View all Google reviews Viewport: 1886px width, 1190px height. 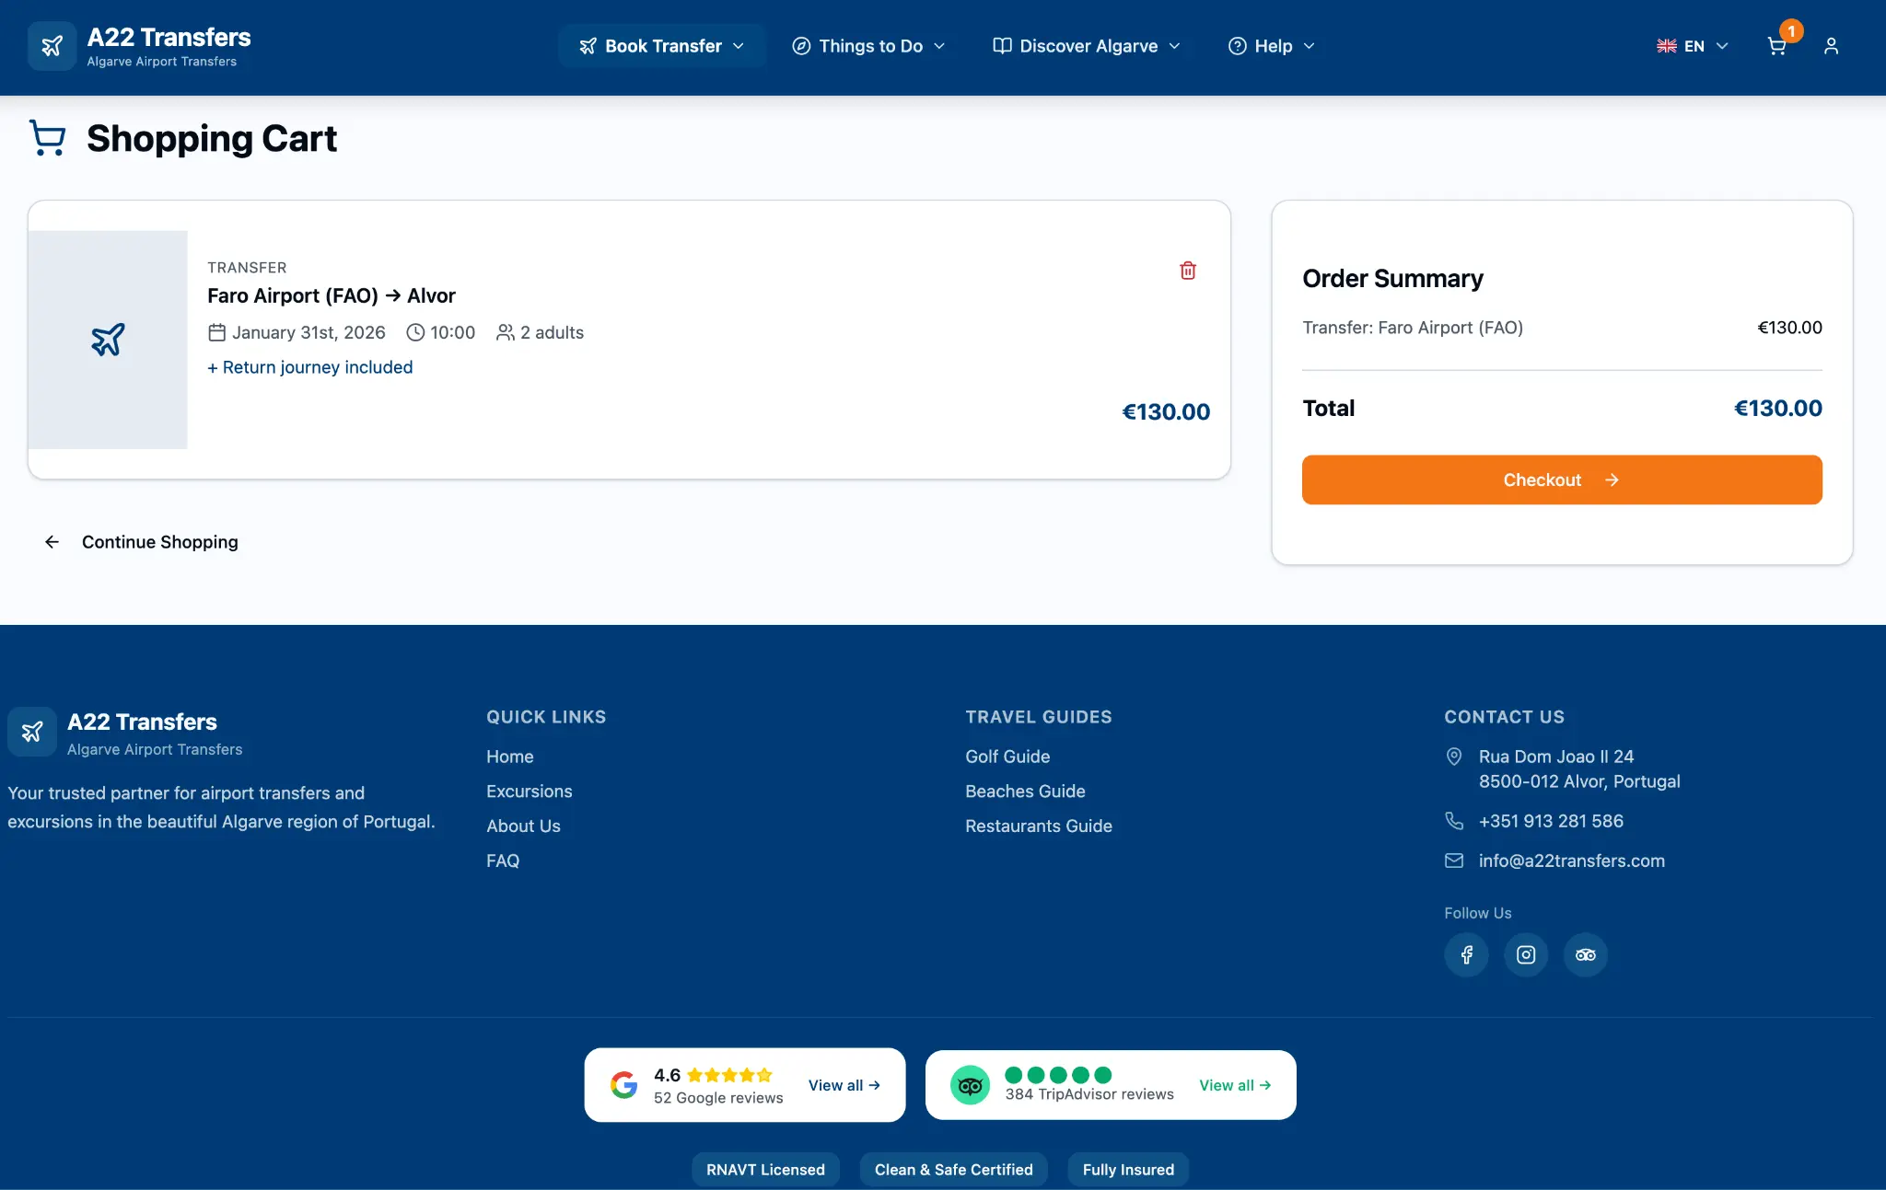[844, 1084]
